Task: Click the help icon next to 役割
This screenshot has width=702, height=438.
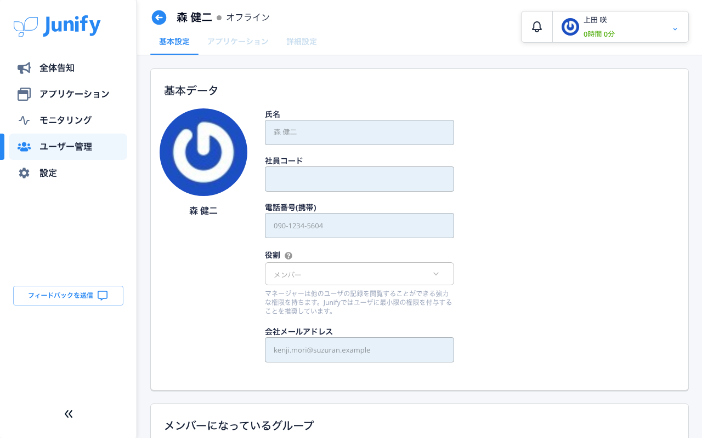Action: click(x=288, y=256)
